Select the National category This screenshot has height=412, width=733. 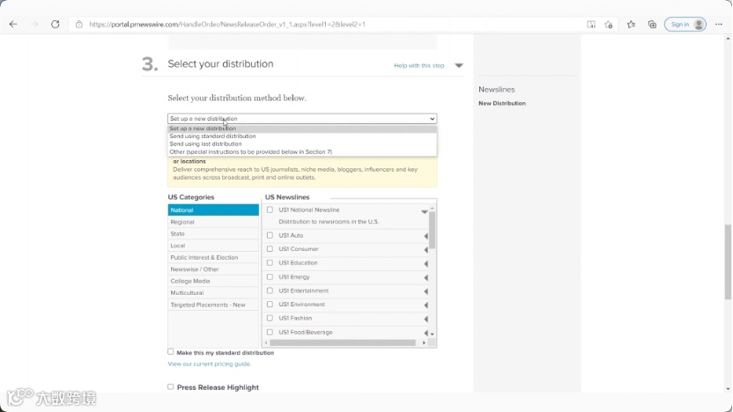pos(213,210)
